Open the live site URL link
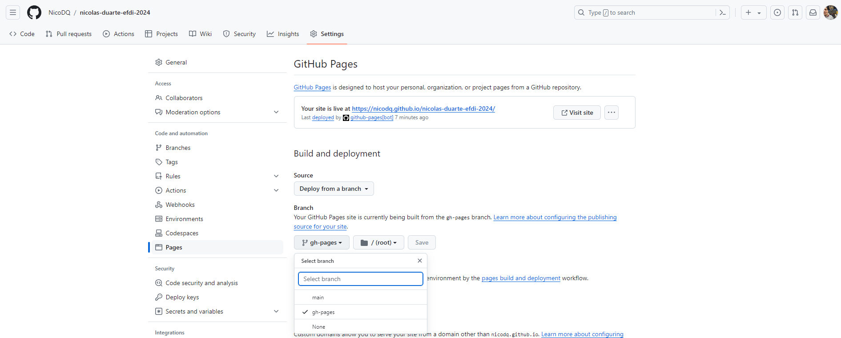 423,109
